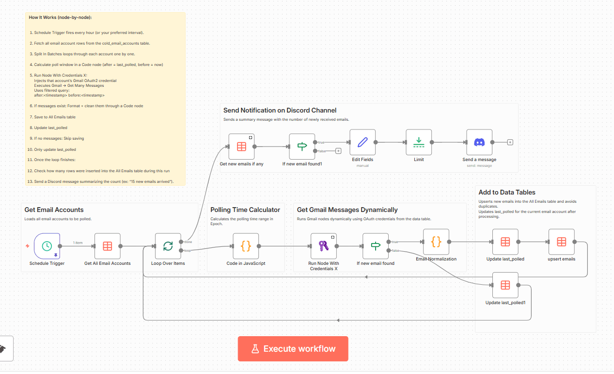Open the Loop Over Items node

tap(168, 246)
